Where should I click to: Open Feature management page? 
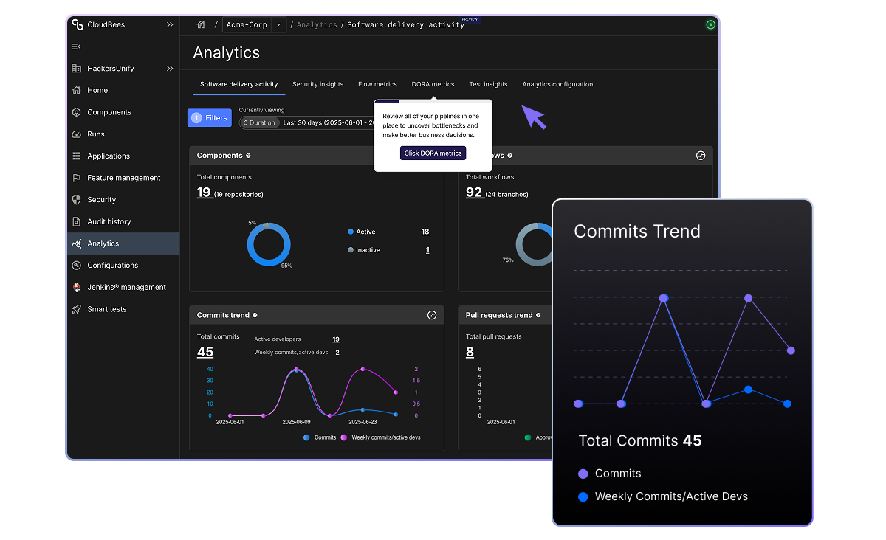point(123,178)
